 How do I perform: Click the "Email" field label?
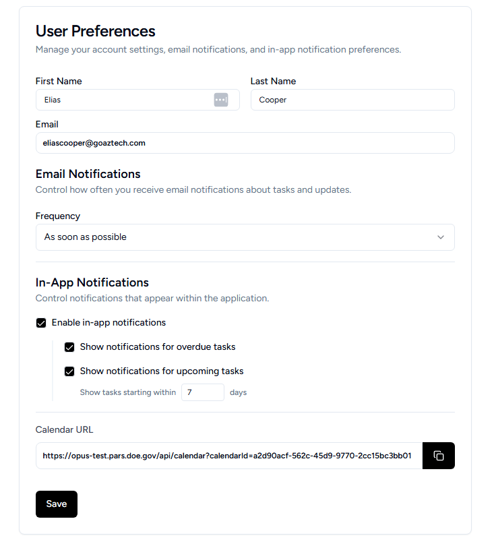tap(47, 124)
